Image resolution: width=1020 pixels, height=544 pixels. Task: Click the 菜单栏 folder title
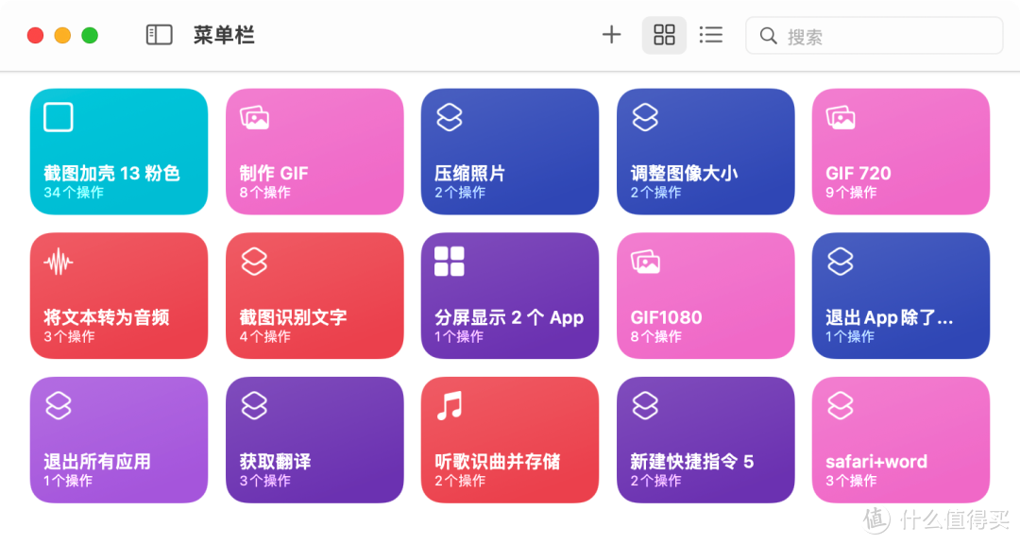pos(224,35)
